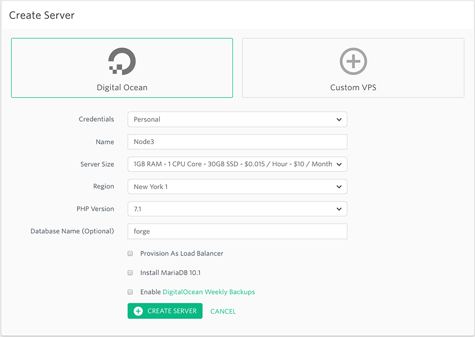This screenshot has width=475, height=337.
Task: Switch to the Custom VPS option
Action: click(353, 67)
